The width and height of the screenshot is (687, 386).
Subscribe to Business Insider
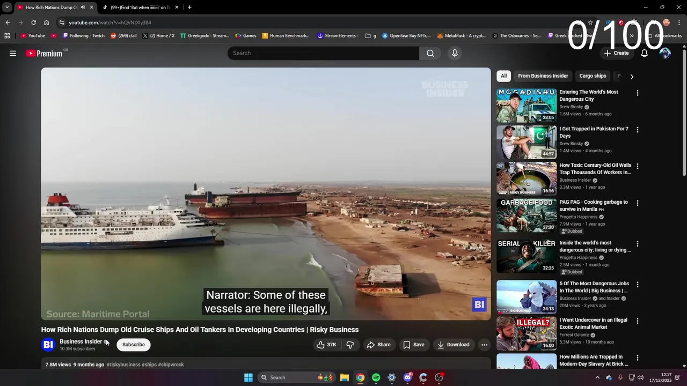tap(133, 345)
